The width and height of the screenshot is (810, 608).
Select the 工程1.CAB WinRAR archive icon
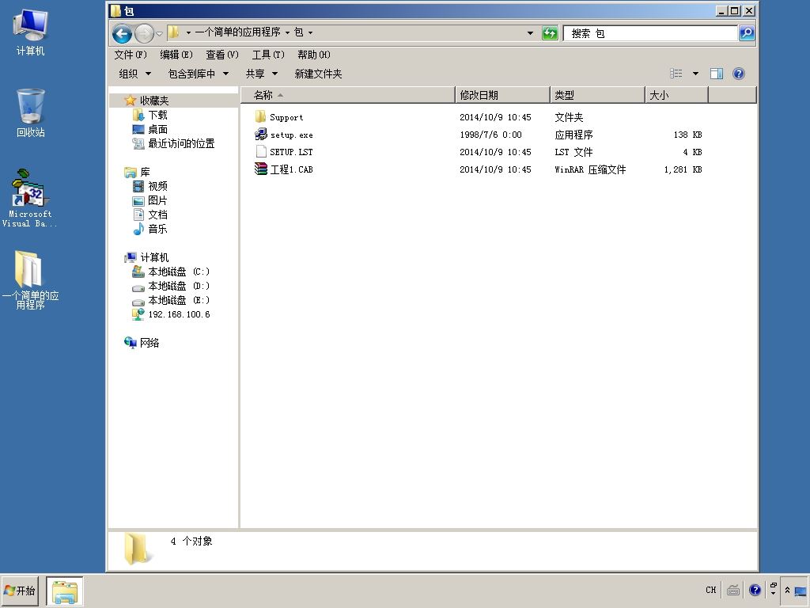[261, 169]
